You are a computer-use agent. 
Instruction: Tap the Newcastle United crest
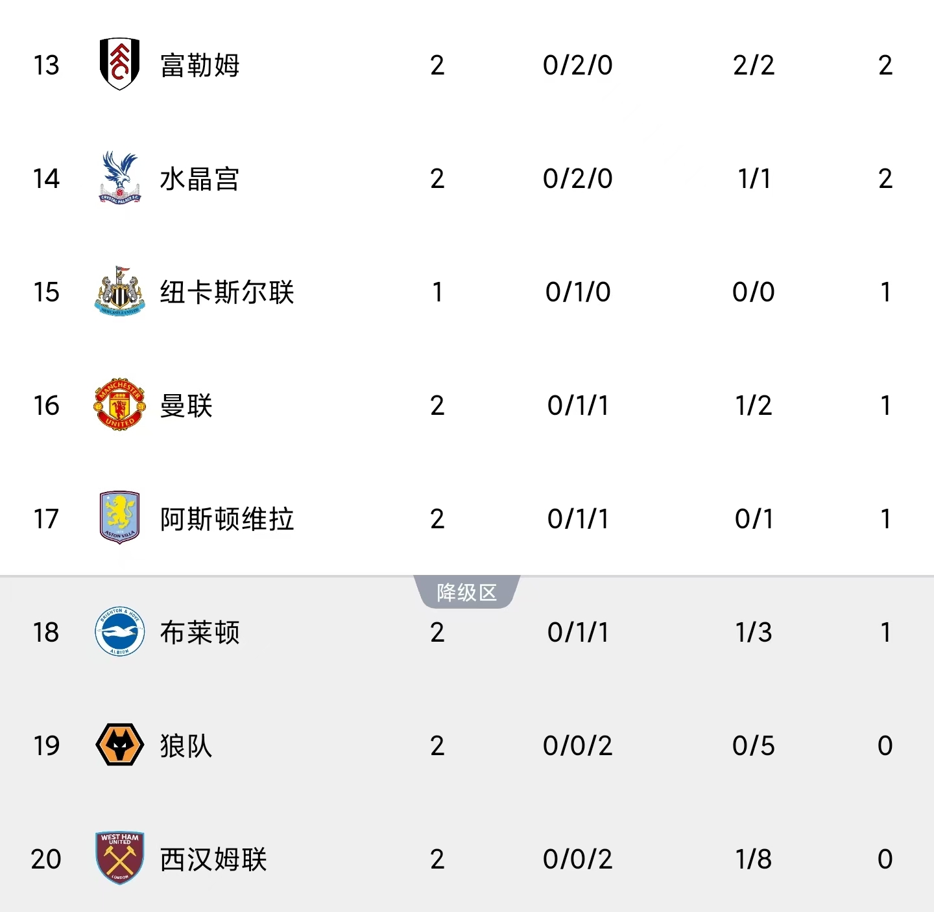click(x=119, y=291)
